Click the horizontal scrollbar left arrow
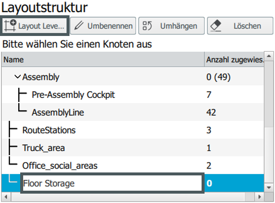275x203 pixels. pyautogui.click(x=6, y=197)
